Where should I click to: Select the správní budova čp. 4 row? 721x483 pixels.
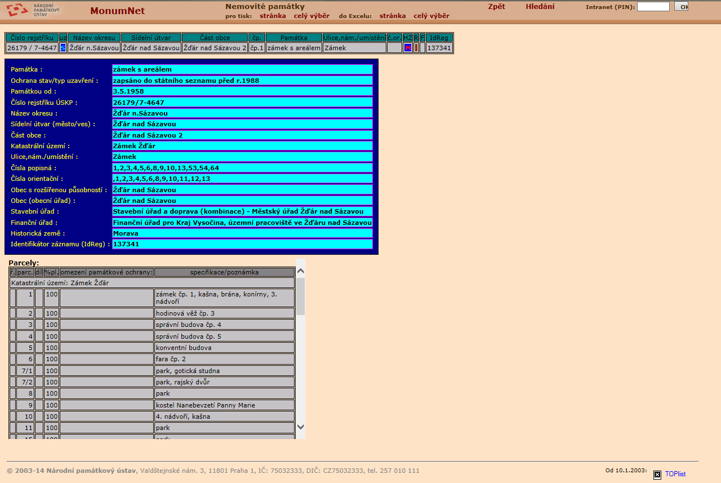click(152, 325)
